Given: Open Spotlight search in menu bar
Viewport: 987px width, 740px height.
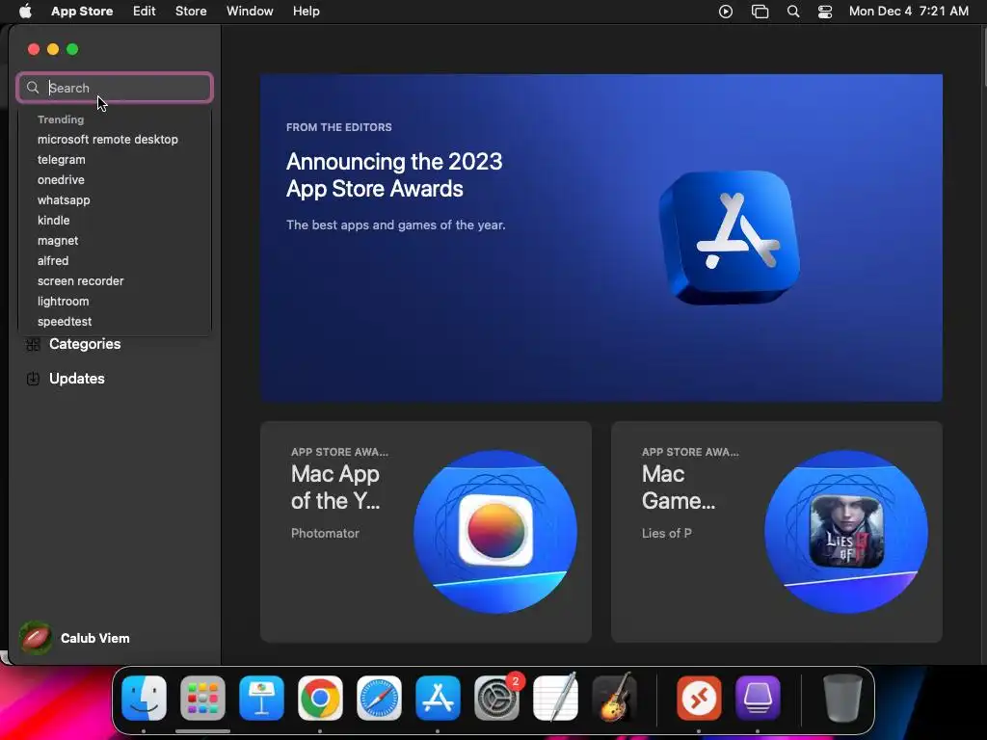Looking at the screenshot, I should pyautogui.click(x=793, y=12).
